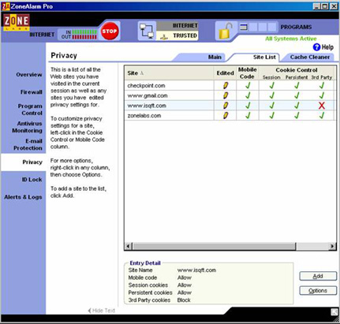Click the Help link
The height and width of the screenshot is (324, 340).
327,47
